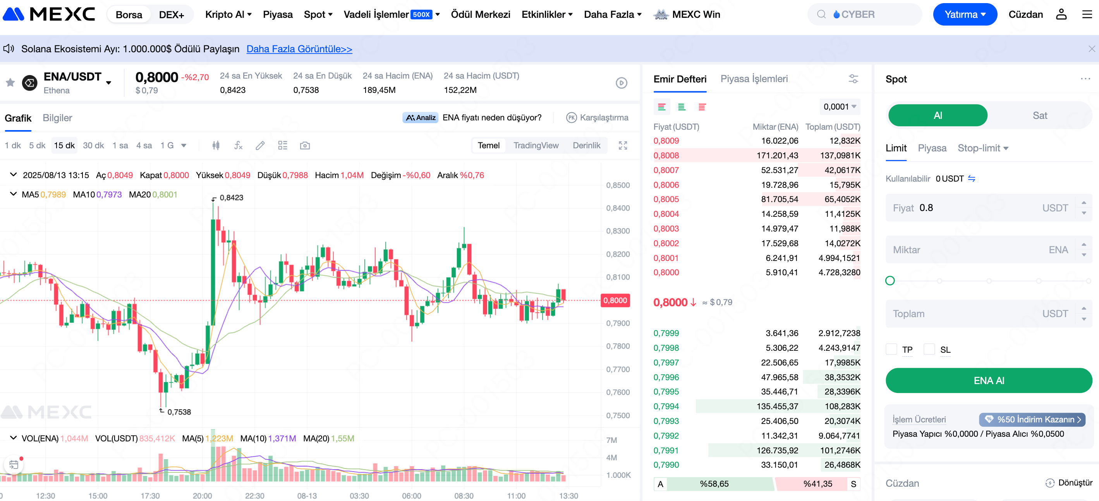Open the hamburger menu icon
Image resolution: width=1099 pixels, height=501 pixels.
coord(1087,14)
